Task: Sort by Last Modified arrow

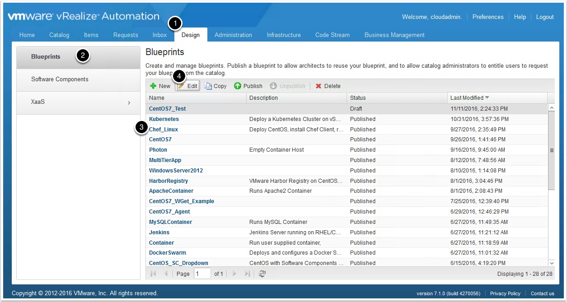Action: [x=487, y=98]
